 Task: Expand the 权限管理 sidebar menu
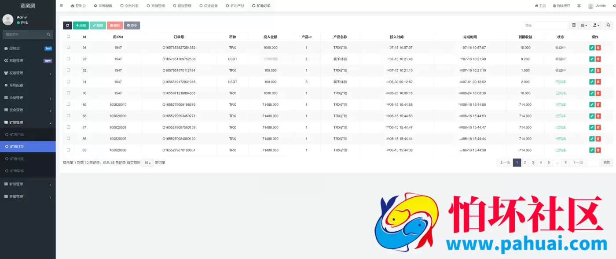pyautogui.click(x=28, y=73)
